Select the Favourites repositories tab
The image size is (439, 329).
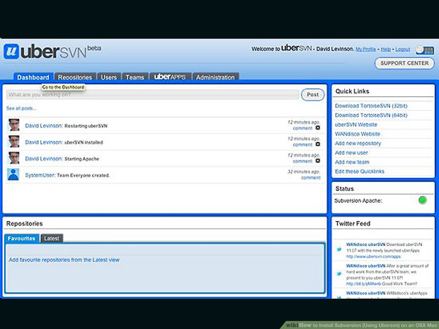(22, 238)
